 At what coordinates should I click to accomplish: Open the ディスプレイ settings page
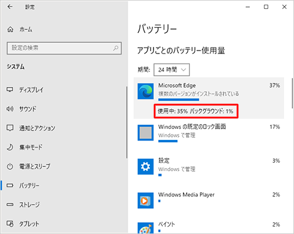pyautogui.click(x=31, y=90)
